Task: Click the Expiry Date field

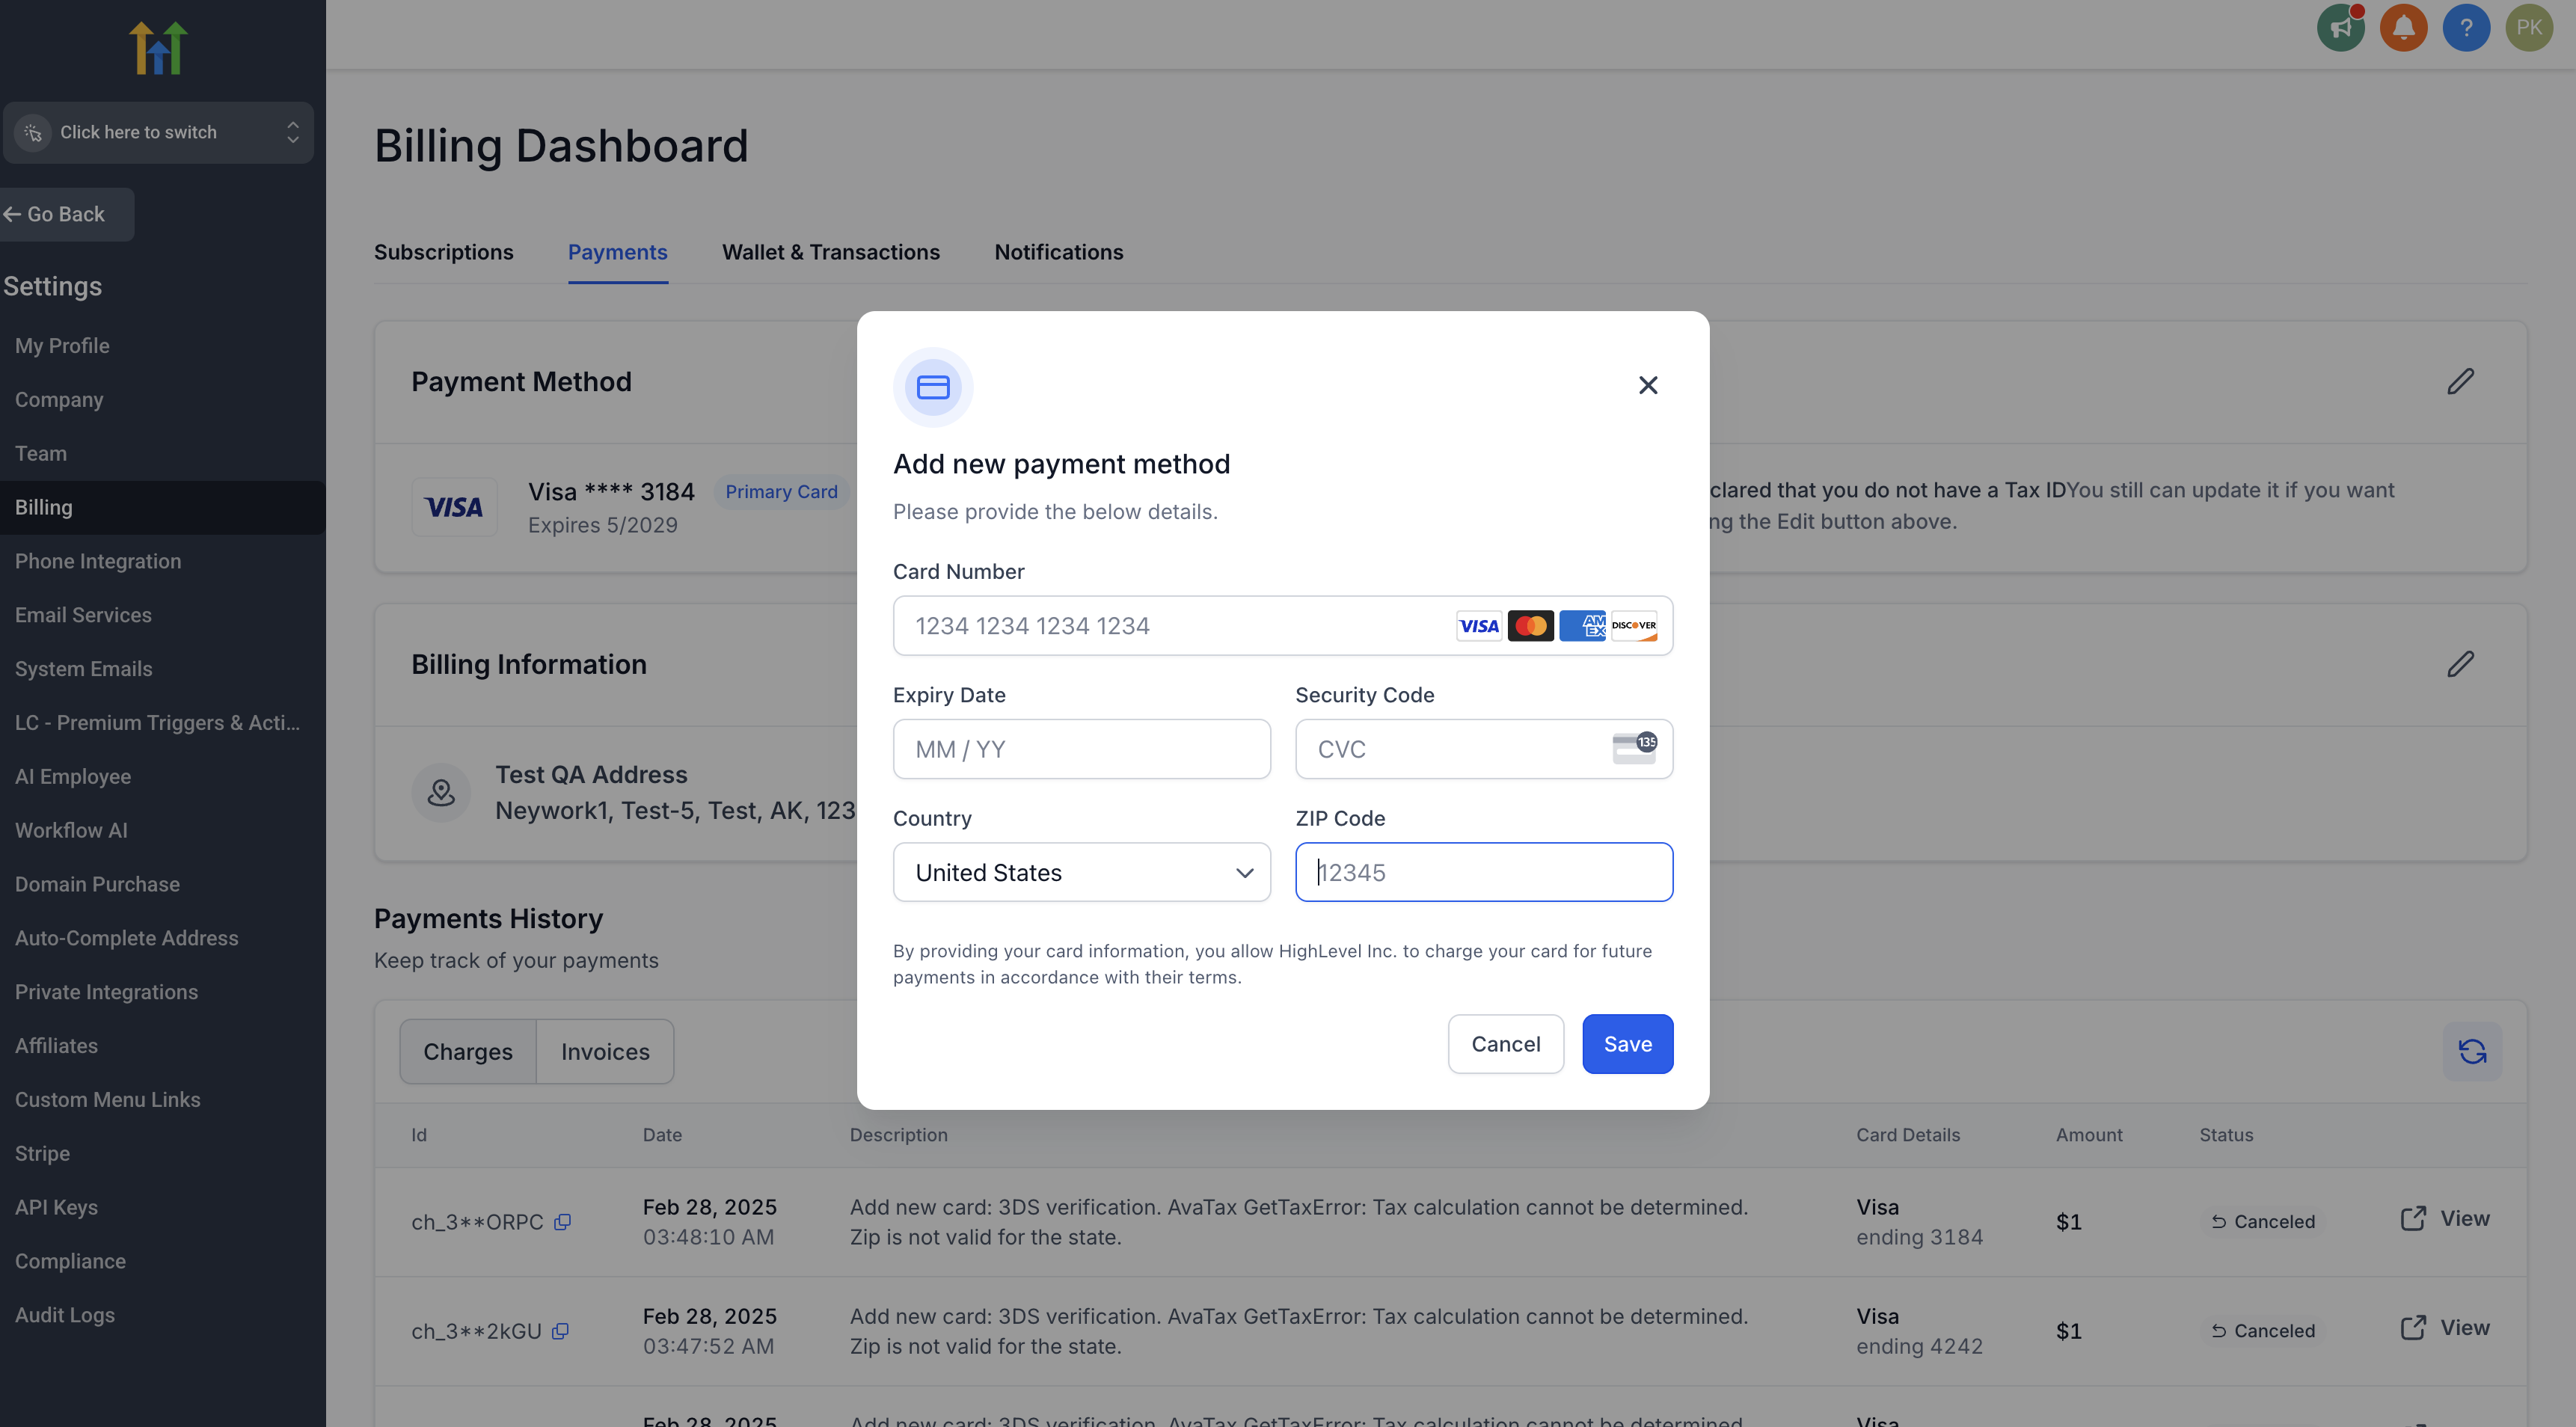Action: (1081, 749)
